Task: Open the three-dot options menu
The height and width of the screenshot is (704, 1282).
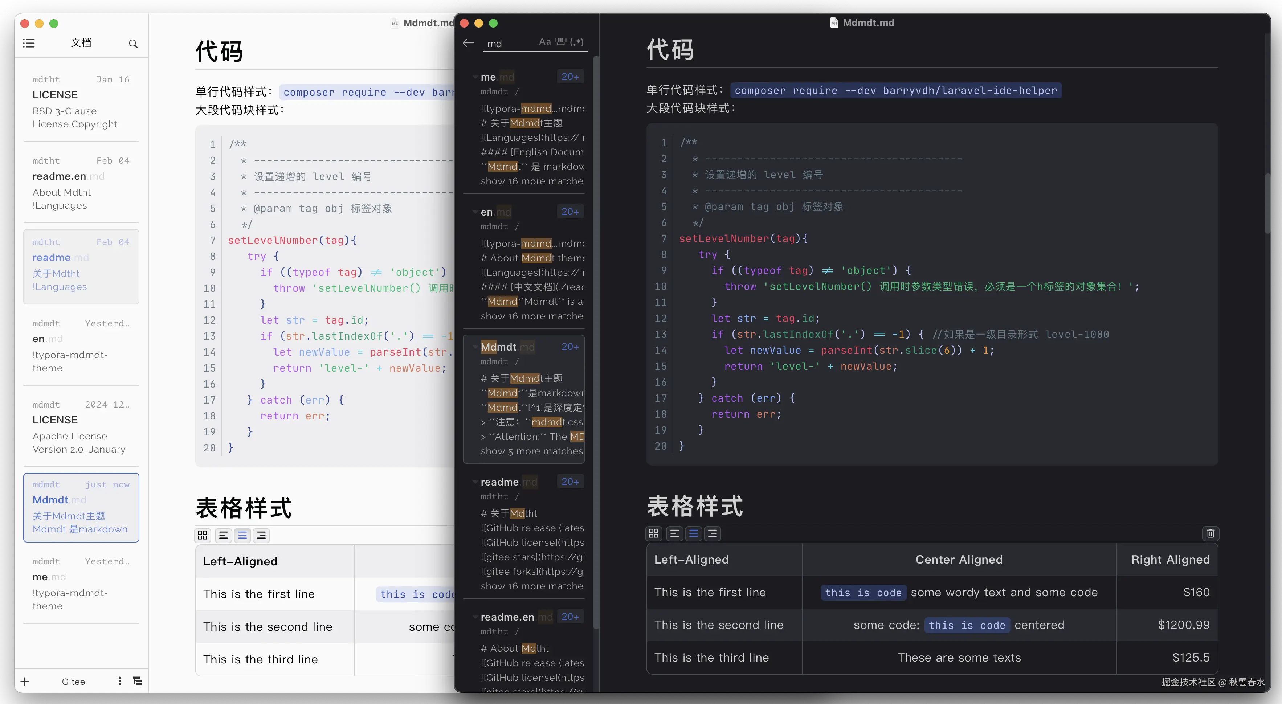Action: tap(119, 681)
